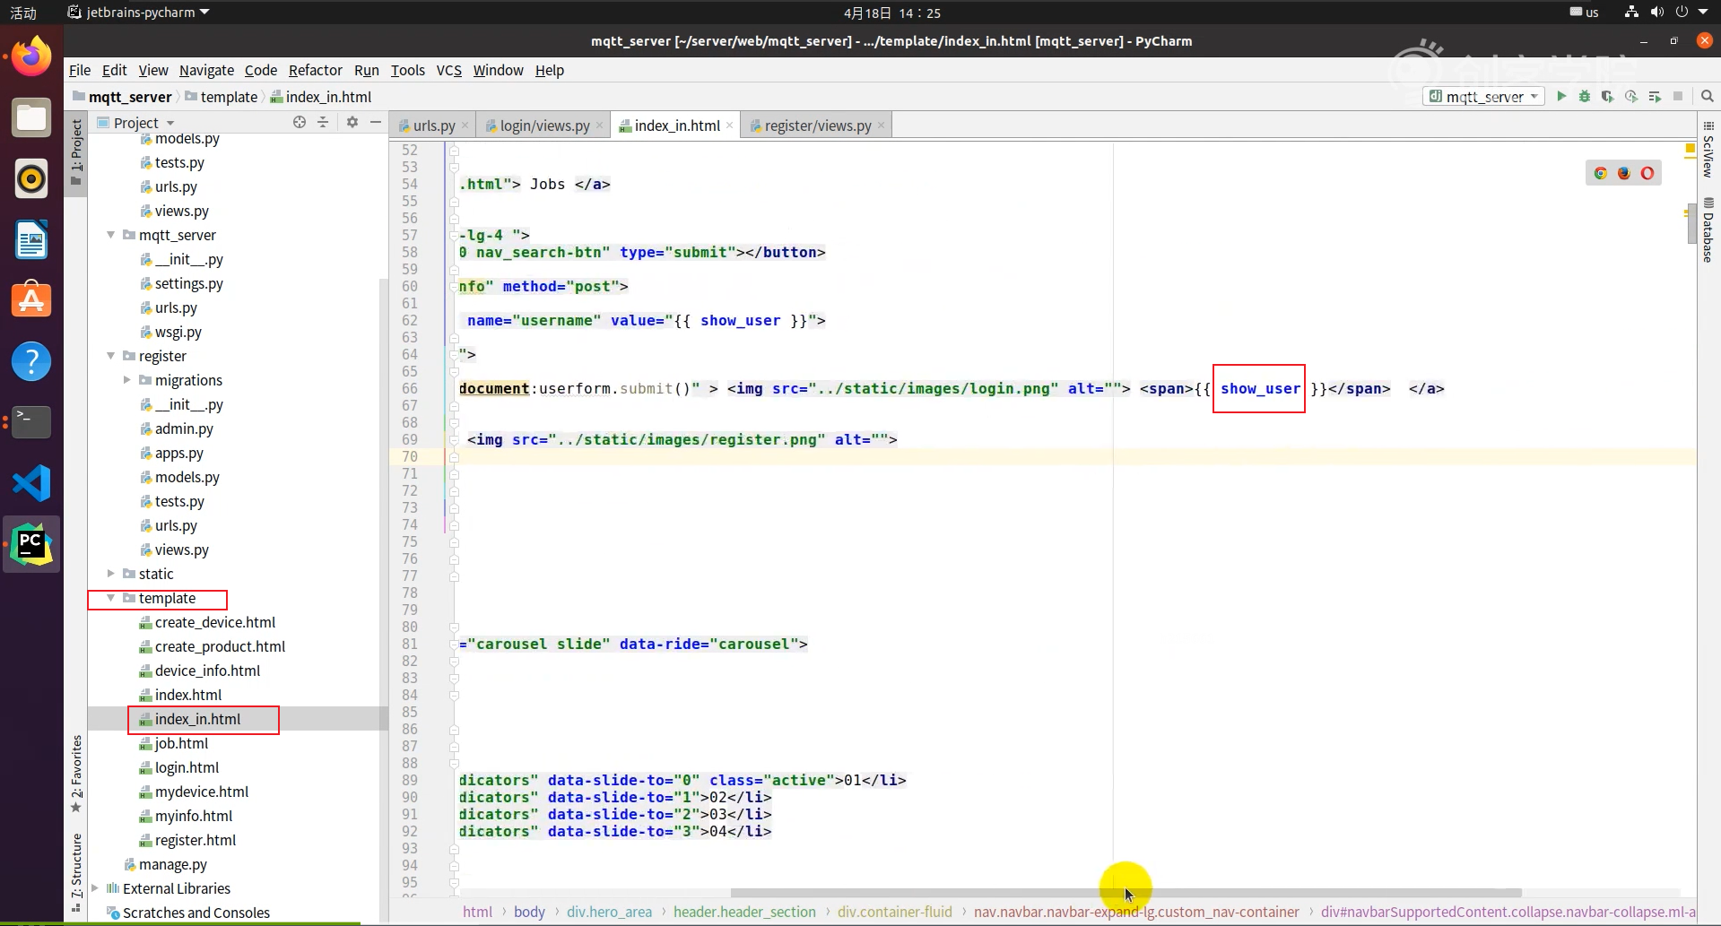
Task: Collapse the mqtt_server subfolder
Action: click(111, 235)
